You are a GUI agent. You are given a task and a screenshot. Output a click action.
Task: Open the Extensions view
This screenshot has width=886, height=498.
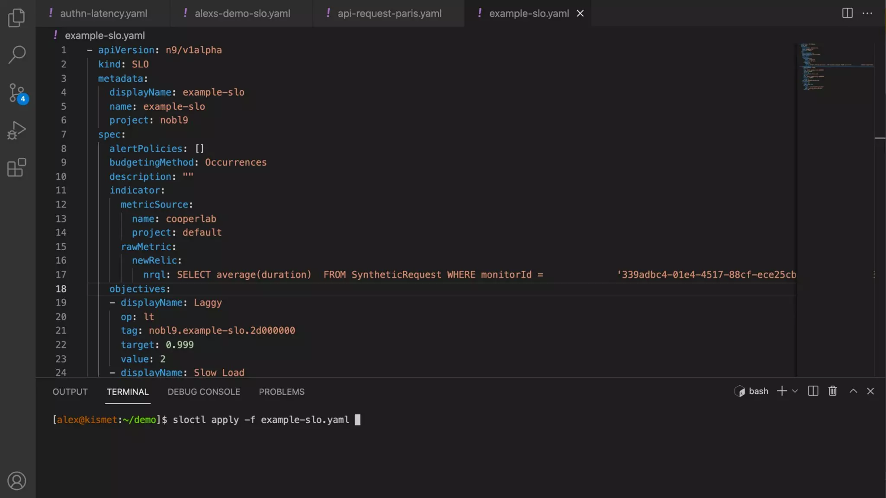click(16, 167)
